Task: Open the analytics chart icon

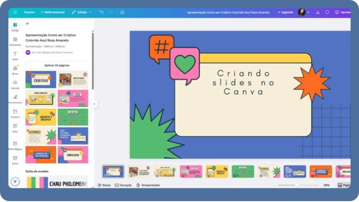Action: point(318,12)
